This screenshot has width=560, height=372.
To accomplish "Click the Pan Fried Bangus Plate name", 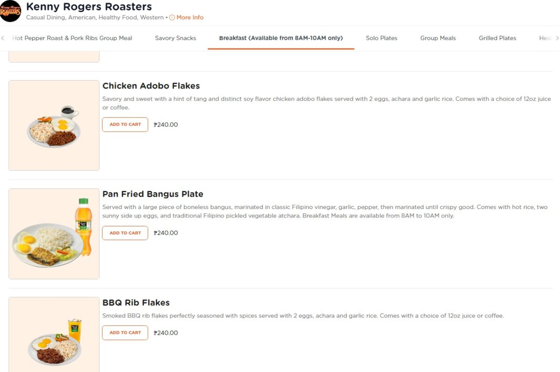I will pyautogui.click(x=153, y=194).
